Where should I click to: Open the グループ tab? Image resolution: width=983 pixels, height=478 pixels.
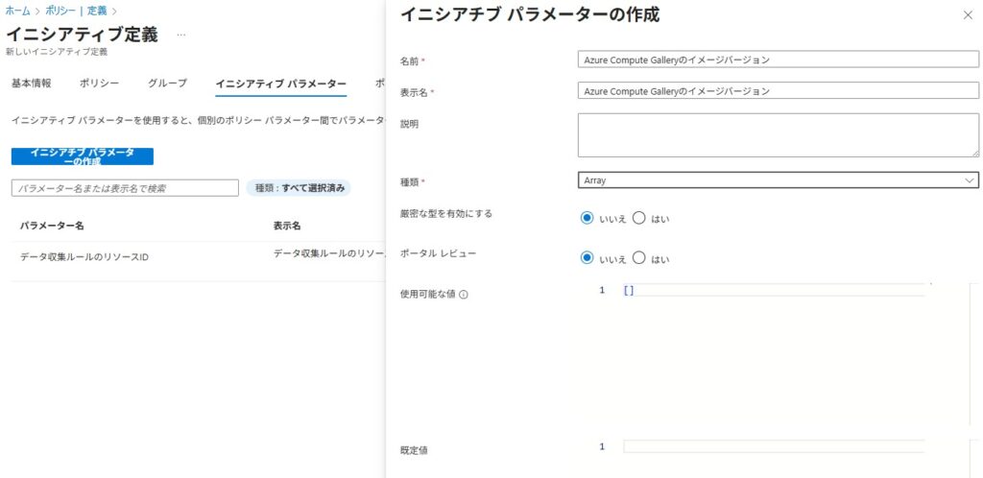168,84
